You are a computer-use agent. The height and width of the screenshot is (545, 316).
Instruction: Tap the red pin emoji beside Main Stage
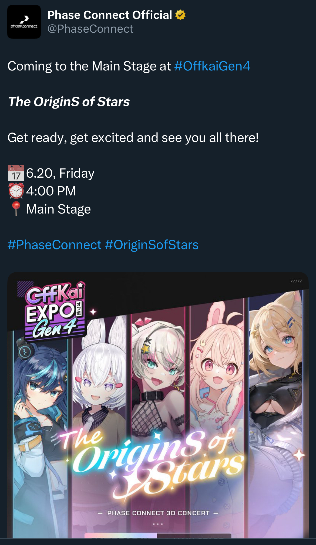click(16, 209)
